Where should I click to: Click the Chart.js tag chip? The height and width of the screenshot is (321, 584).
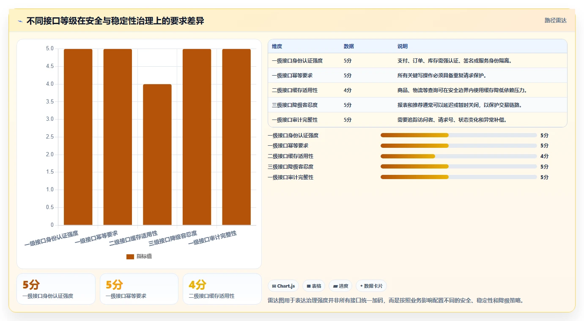[283, 286]
